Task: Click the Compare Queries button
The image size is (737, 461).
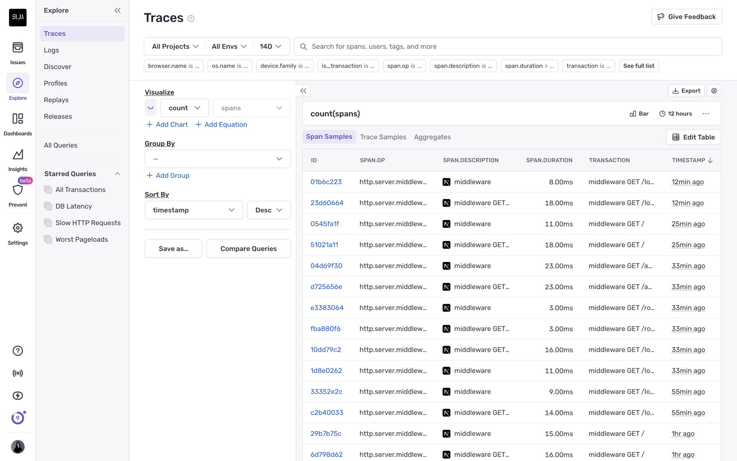Action: coord(248,249)
